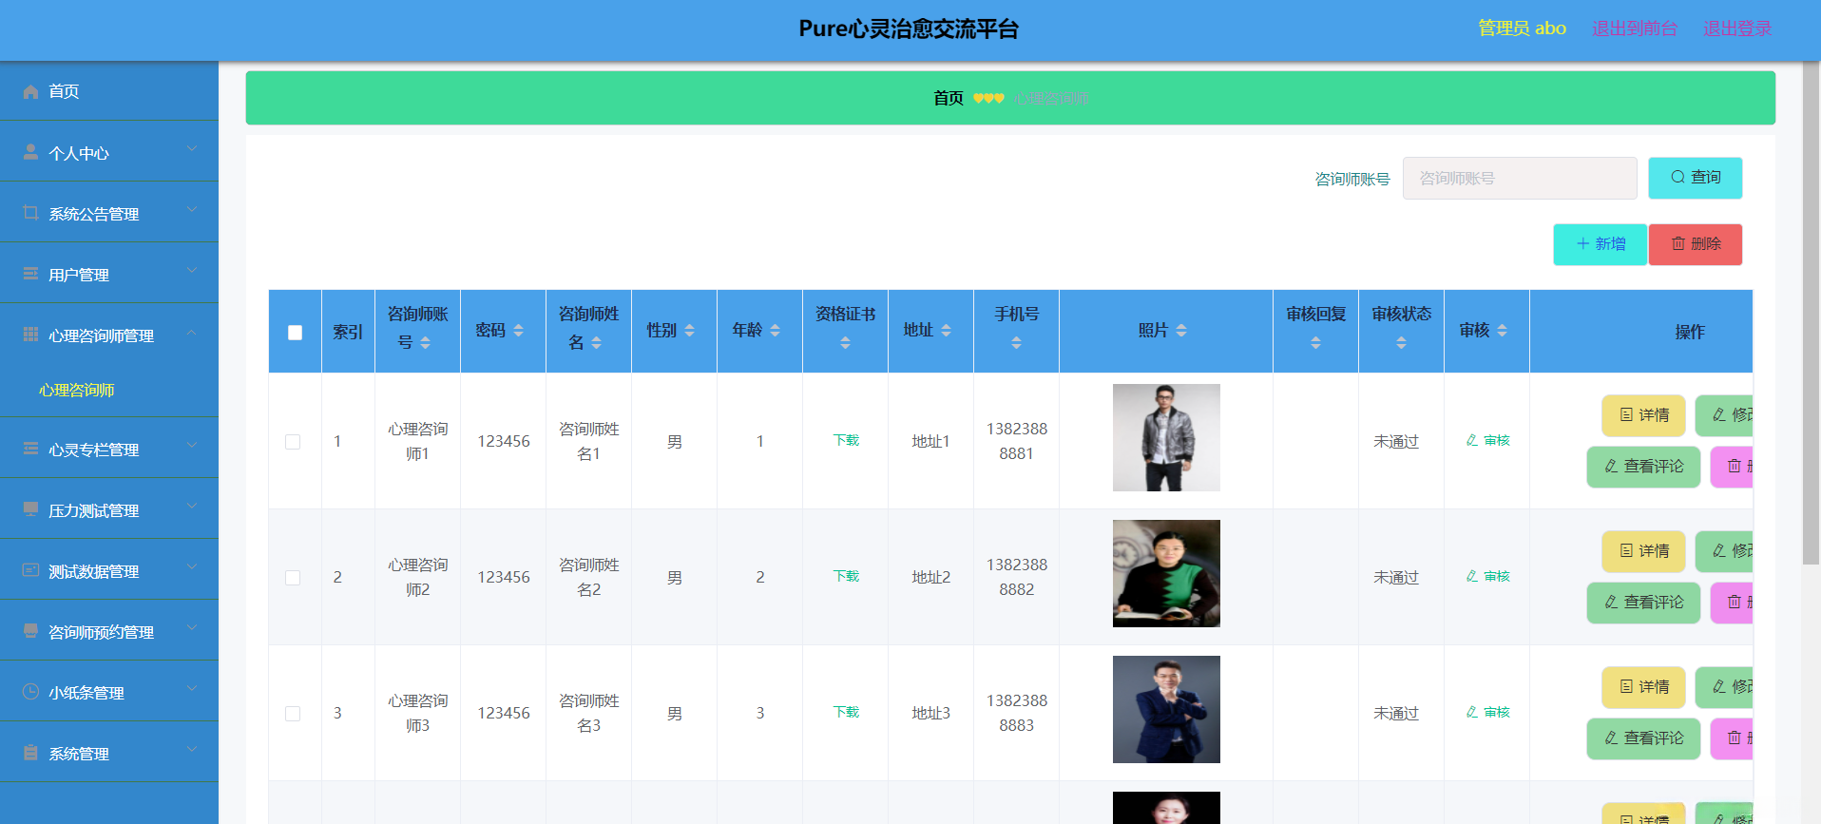Click the 修改 button in row 2
This screenshot has height=824, width=1821.
[1724, 551]
